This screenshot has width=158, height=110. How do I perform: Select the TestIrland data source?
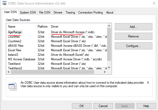14,64
